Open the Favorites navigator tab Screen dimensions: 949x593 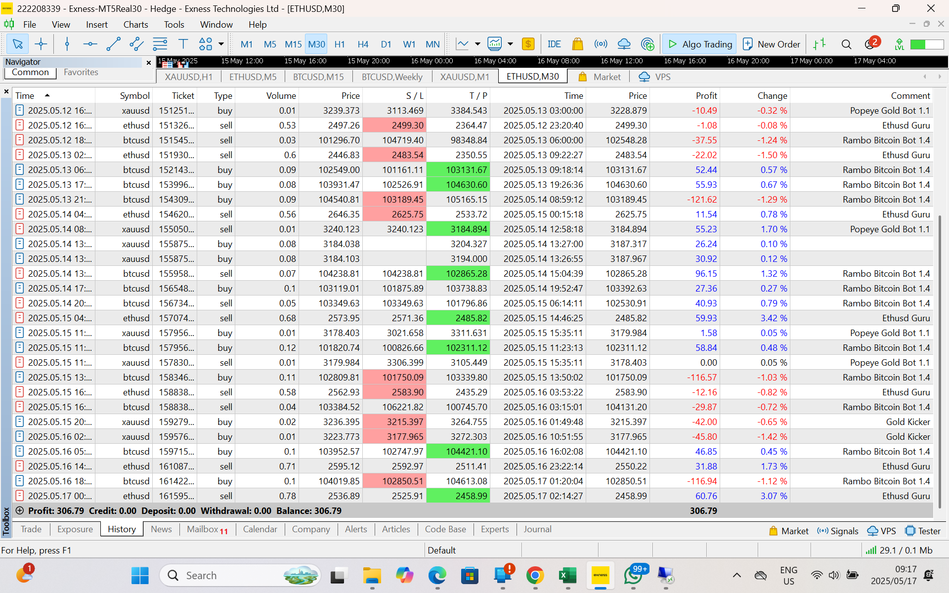click(x=81, y=72)
